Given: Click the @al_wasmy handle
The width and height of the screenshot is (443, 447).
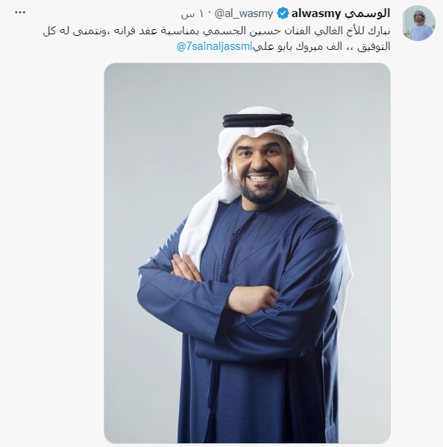Looking at the screenshot, I should [x=243, y=13].
